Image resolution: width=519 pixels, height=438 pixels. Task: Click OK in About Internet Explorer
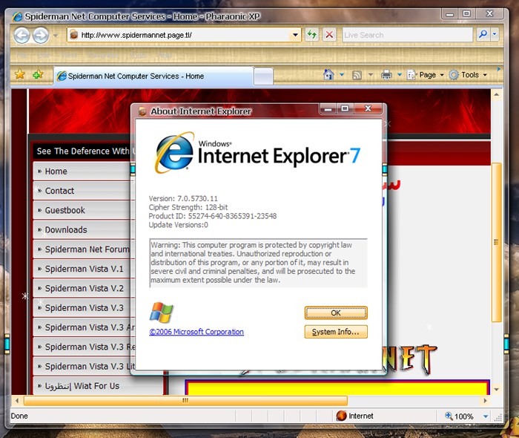[x=336, y=313]
